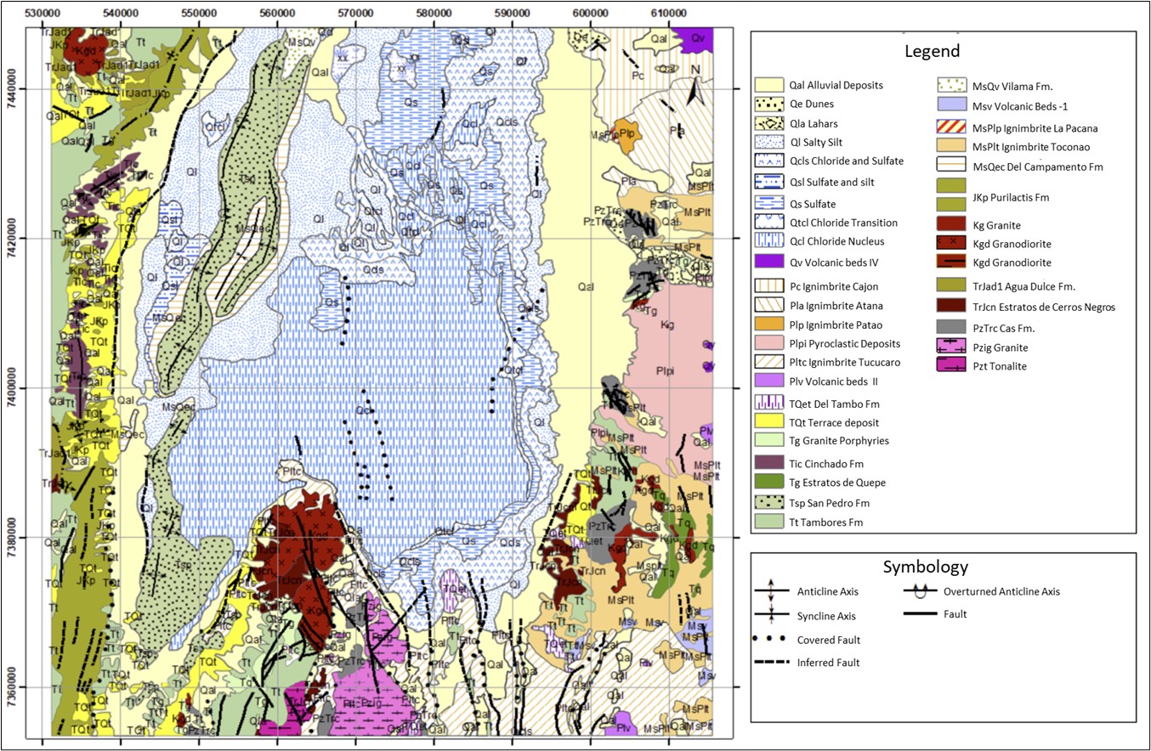
Task: Click the top 580000 easting axis label
Action: (434, 13)
